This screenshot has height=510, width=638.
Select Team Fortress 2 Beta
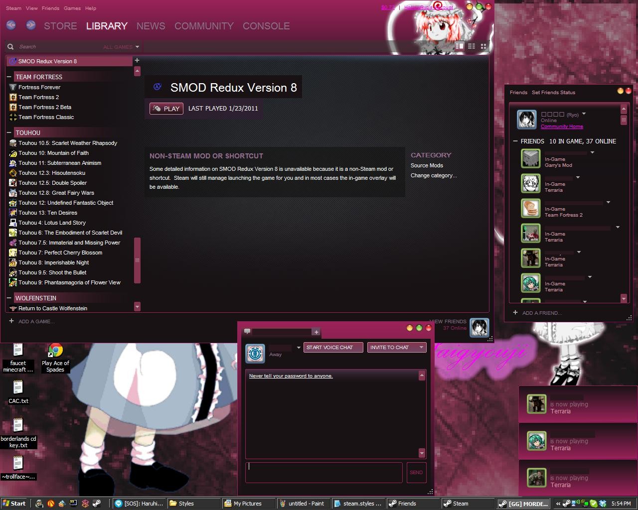click(45, 107)
